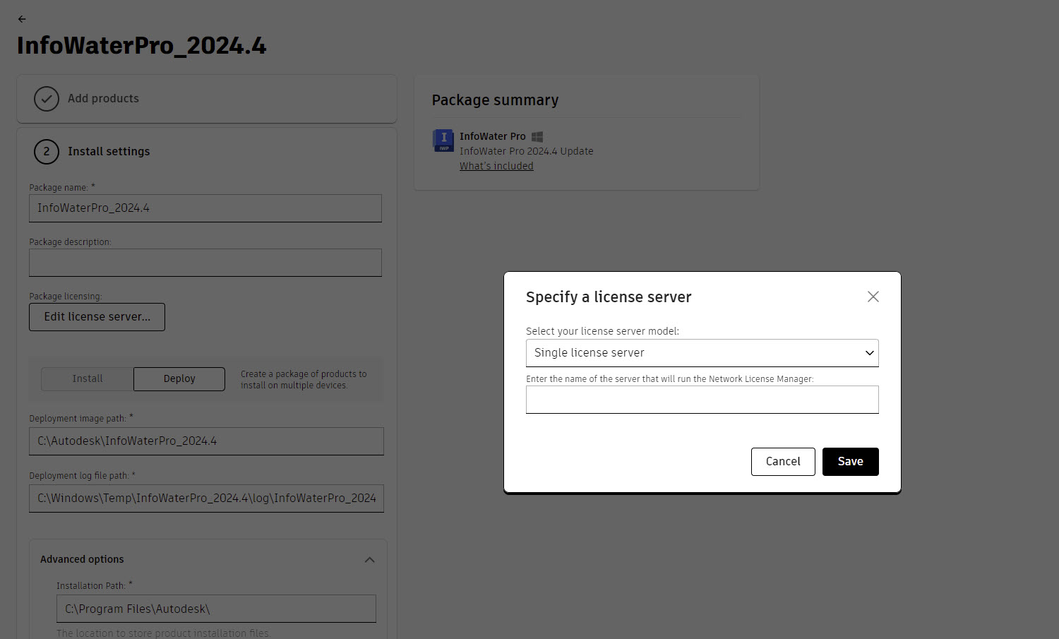
Task: Click the Edit license server button
Action: point(97,316)
